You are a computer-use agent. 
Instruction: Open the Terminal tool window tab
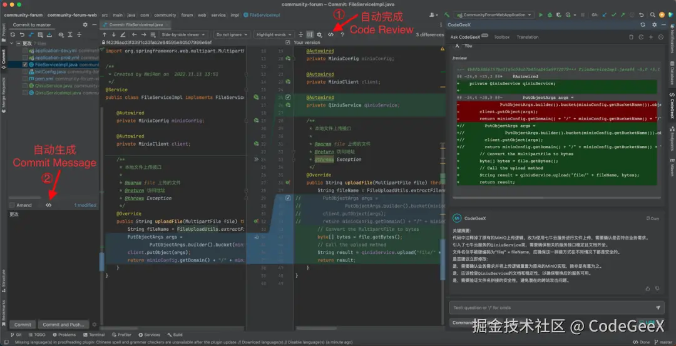coord(93,335)
